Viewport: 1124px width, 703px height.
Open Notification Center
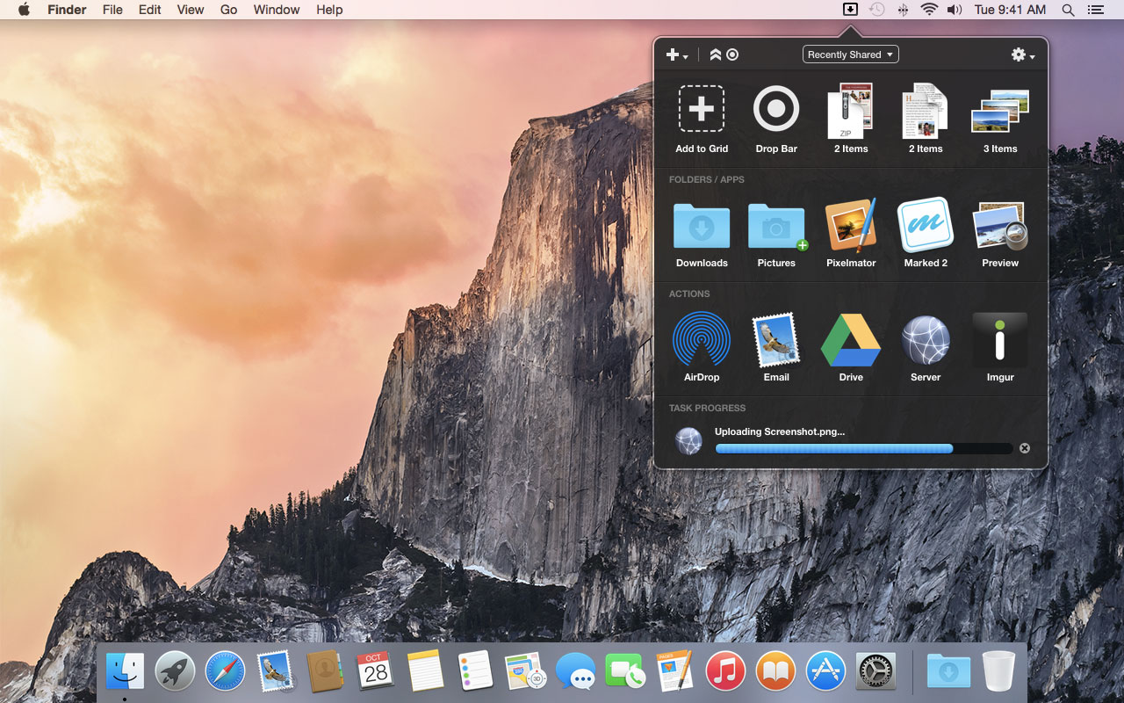(x=1095, y=10)
